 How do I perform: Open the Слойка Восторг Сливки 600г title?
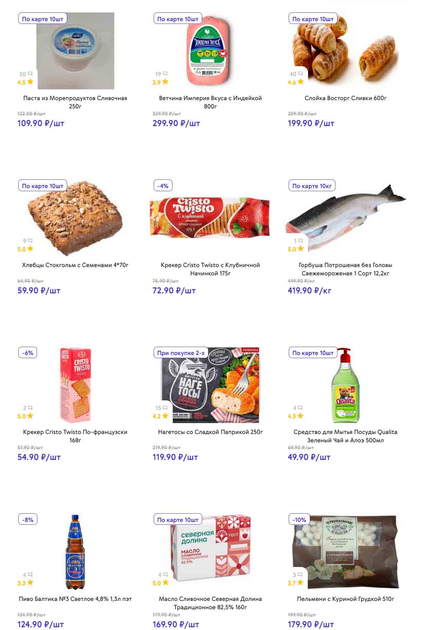(x=345, y=98)
